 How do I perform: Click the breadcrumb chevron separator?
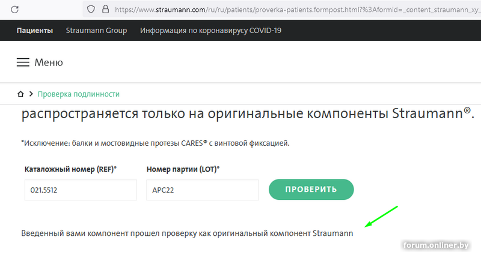[31, 94]
